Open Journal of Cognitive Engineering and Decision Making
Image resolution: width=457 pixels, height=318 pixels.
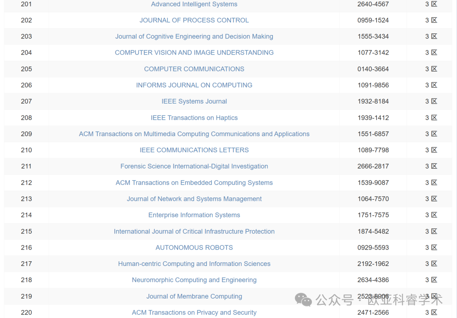pyautogui.click(x=194, y=36)
